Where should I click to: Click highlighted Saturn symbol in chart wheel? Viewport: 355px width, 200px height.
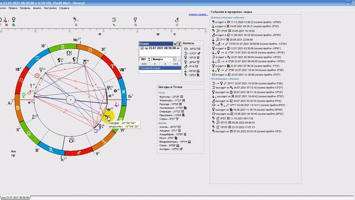pos(107,117)
